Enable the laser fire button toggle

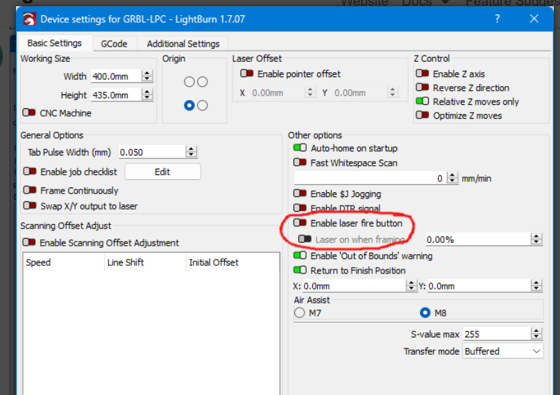(300, 223)
